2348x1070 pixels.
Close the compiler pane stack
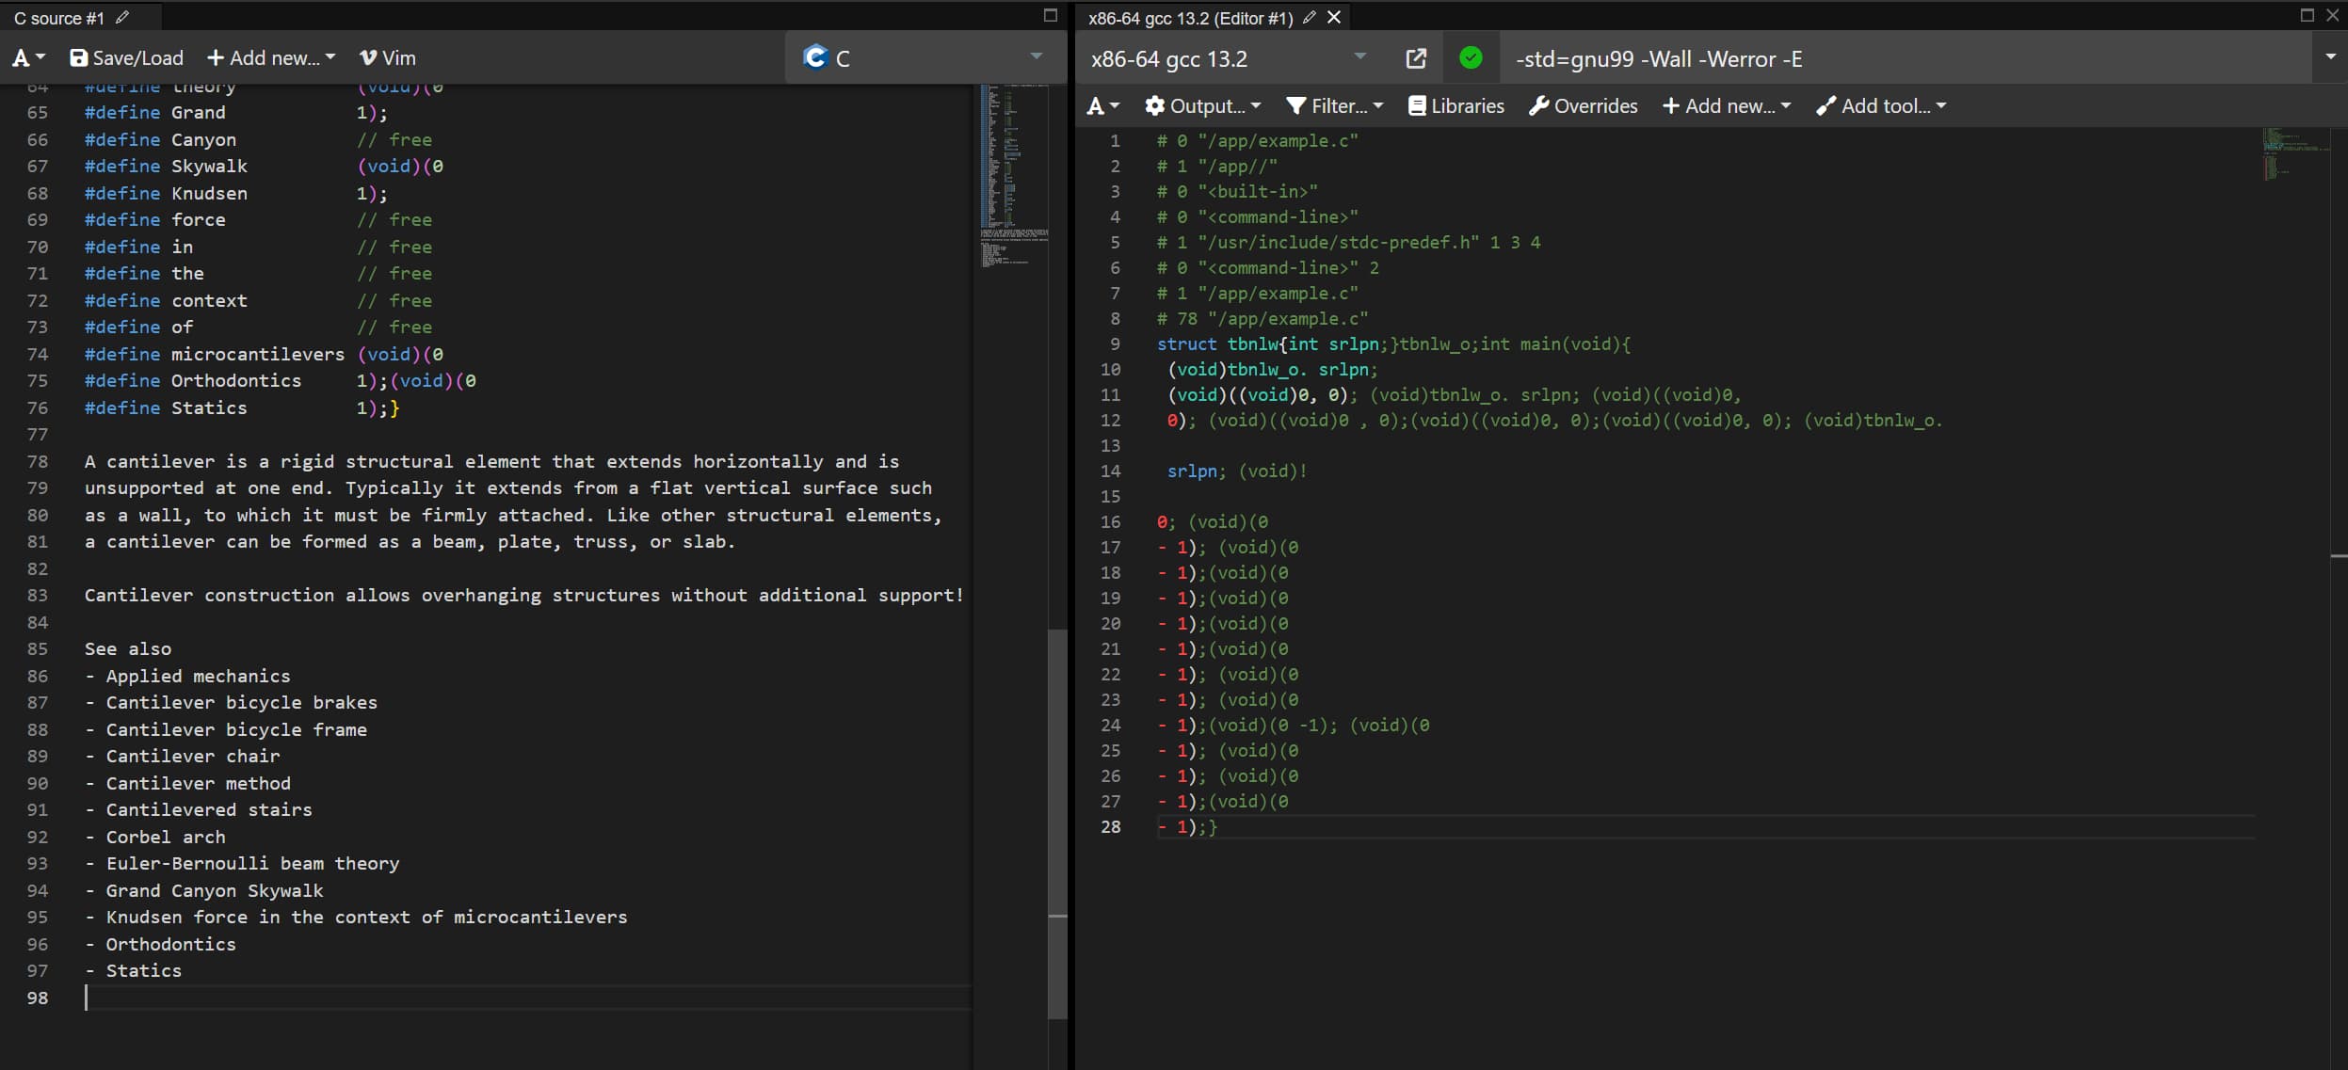click(2332, 15)
